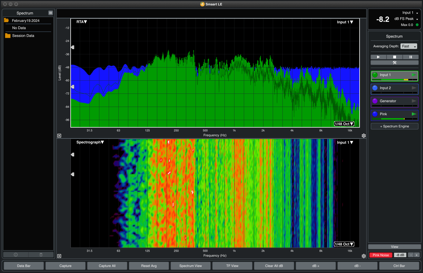Click the No Data entry in list

coord(19,28)
